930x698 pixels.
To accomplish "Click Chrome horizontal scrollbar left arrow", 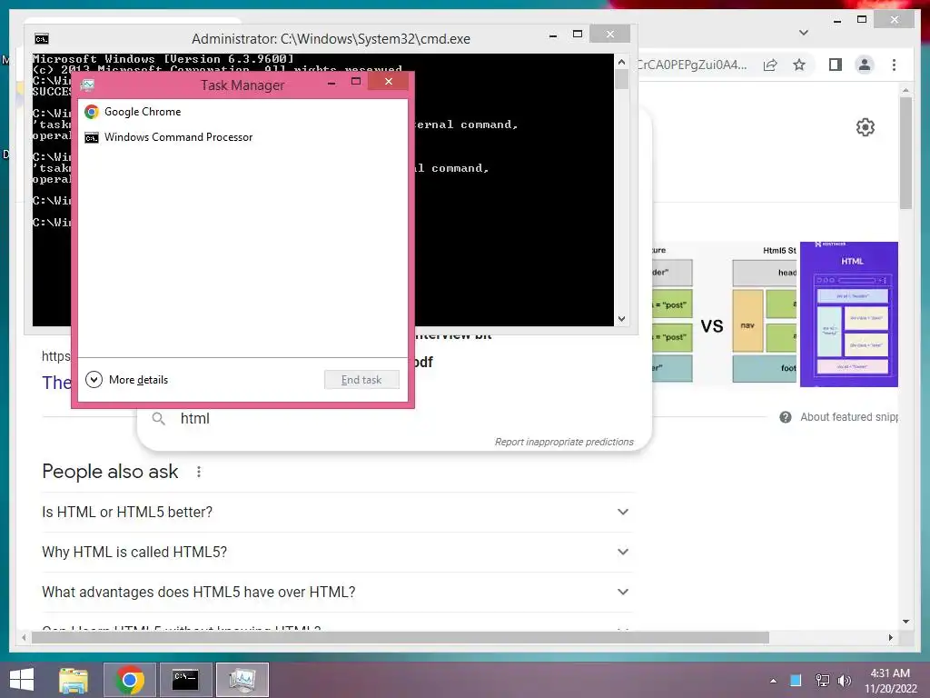I will tap(24, 637).
